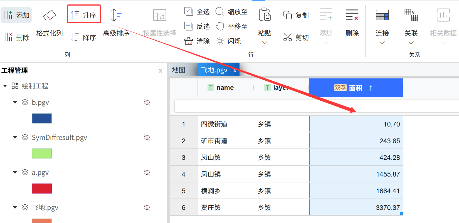Toggle visibility of SymDiffresult.pgv layer
This screenshot has width=459, height=223.
[x=147, y=137]
